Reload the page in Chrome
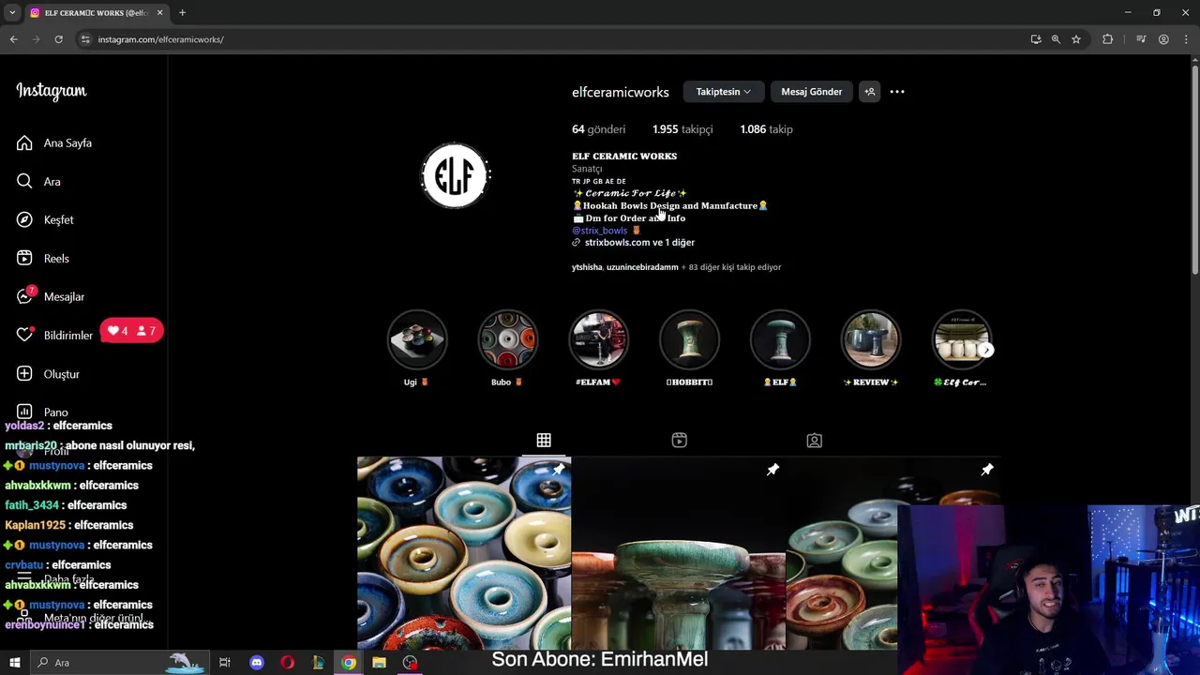The width and height of the screenshot is (1200, 675). 58,39
